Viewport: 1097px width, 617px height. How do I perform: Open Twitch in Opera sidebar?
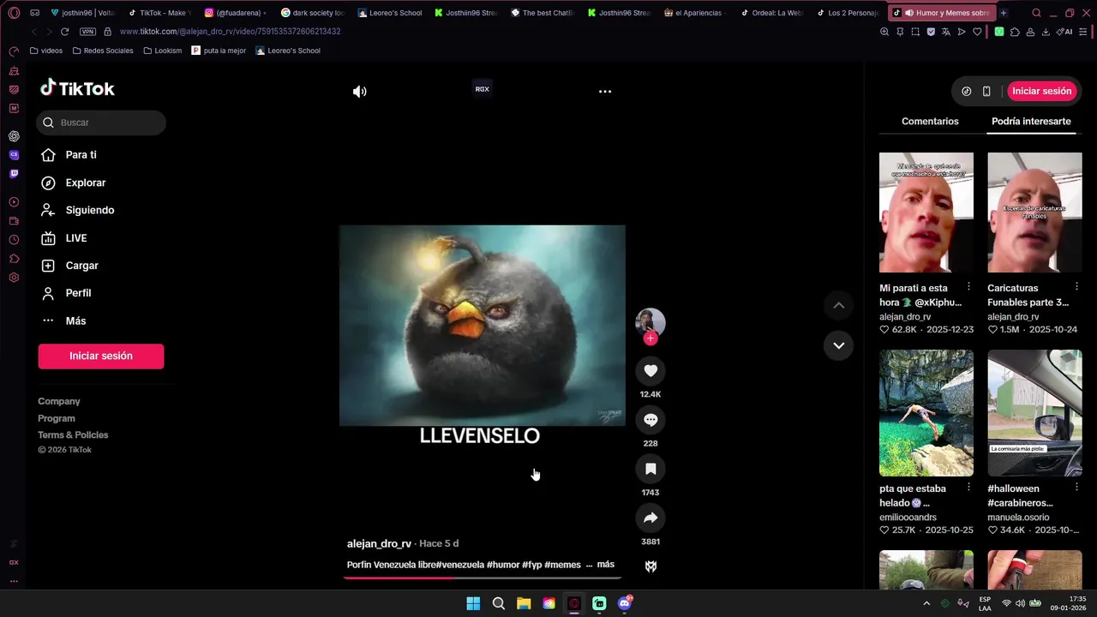[x=14, y=174]
